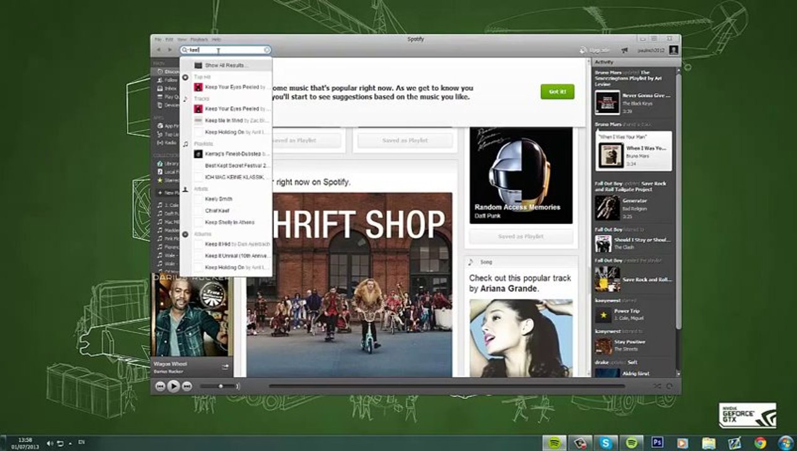Click inside the search input field
Screen dimensions: 797x451
click(226, 50)
